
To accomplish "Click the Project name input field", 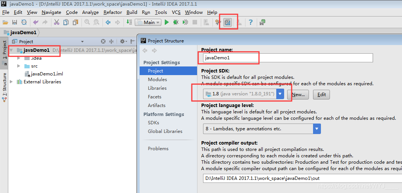I will (288, 58).
